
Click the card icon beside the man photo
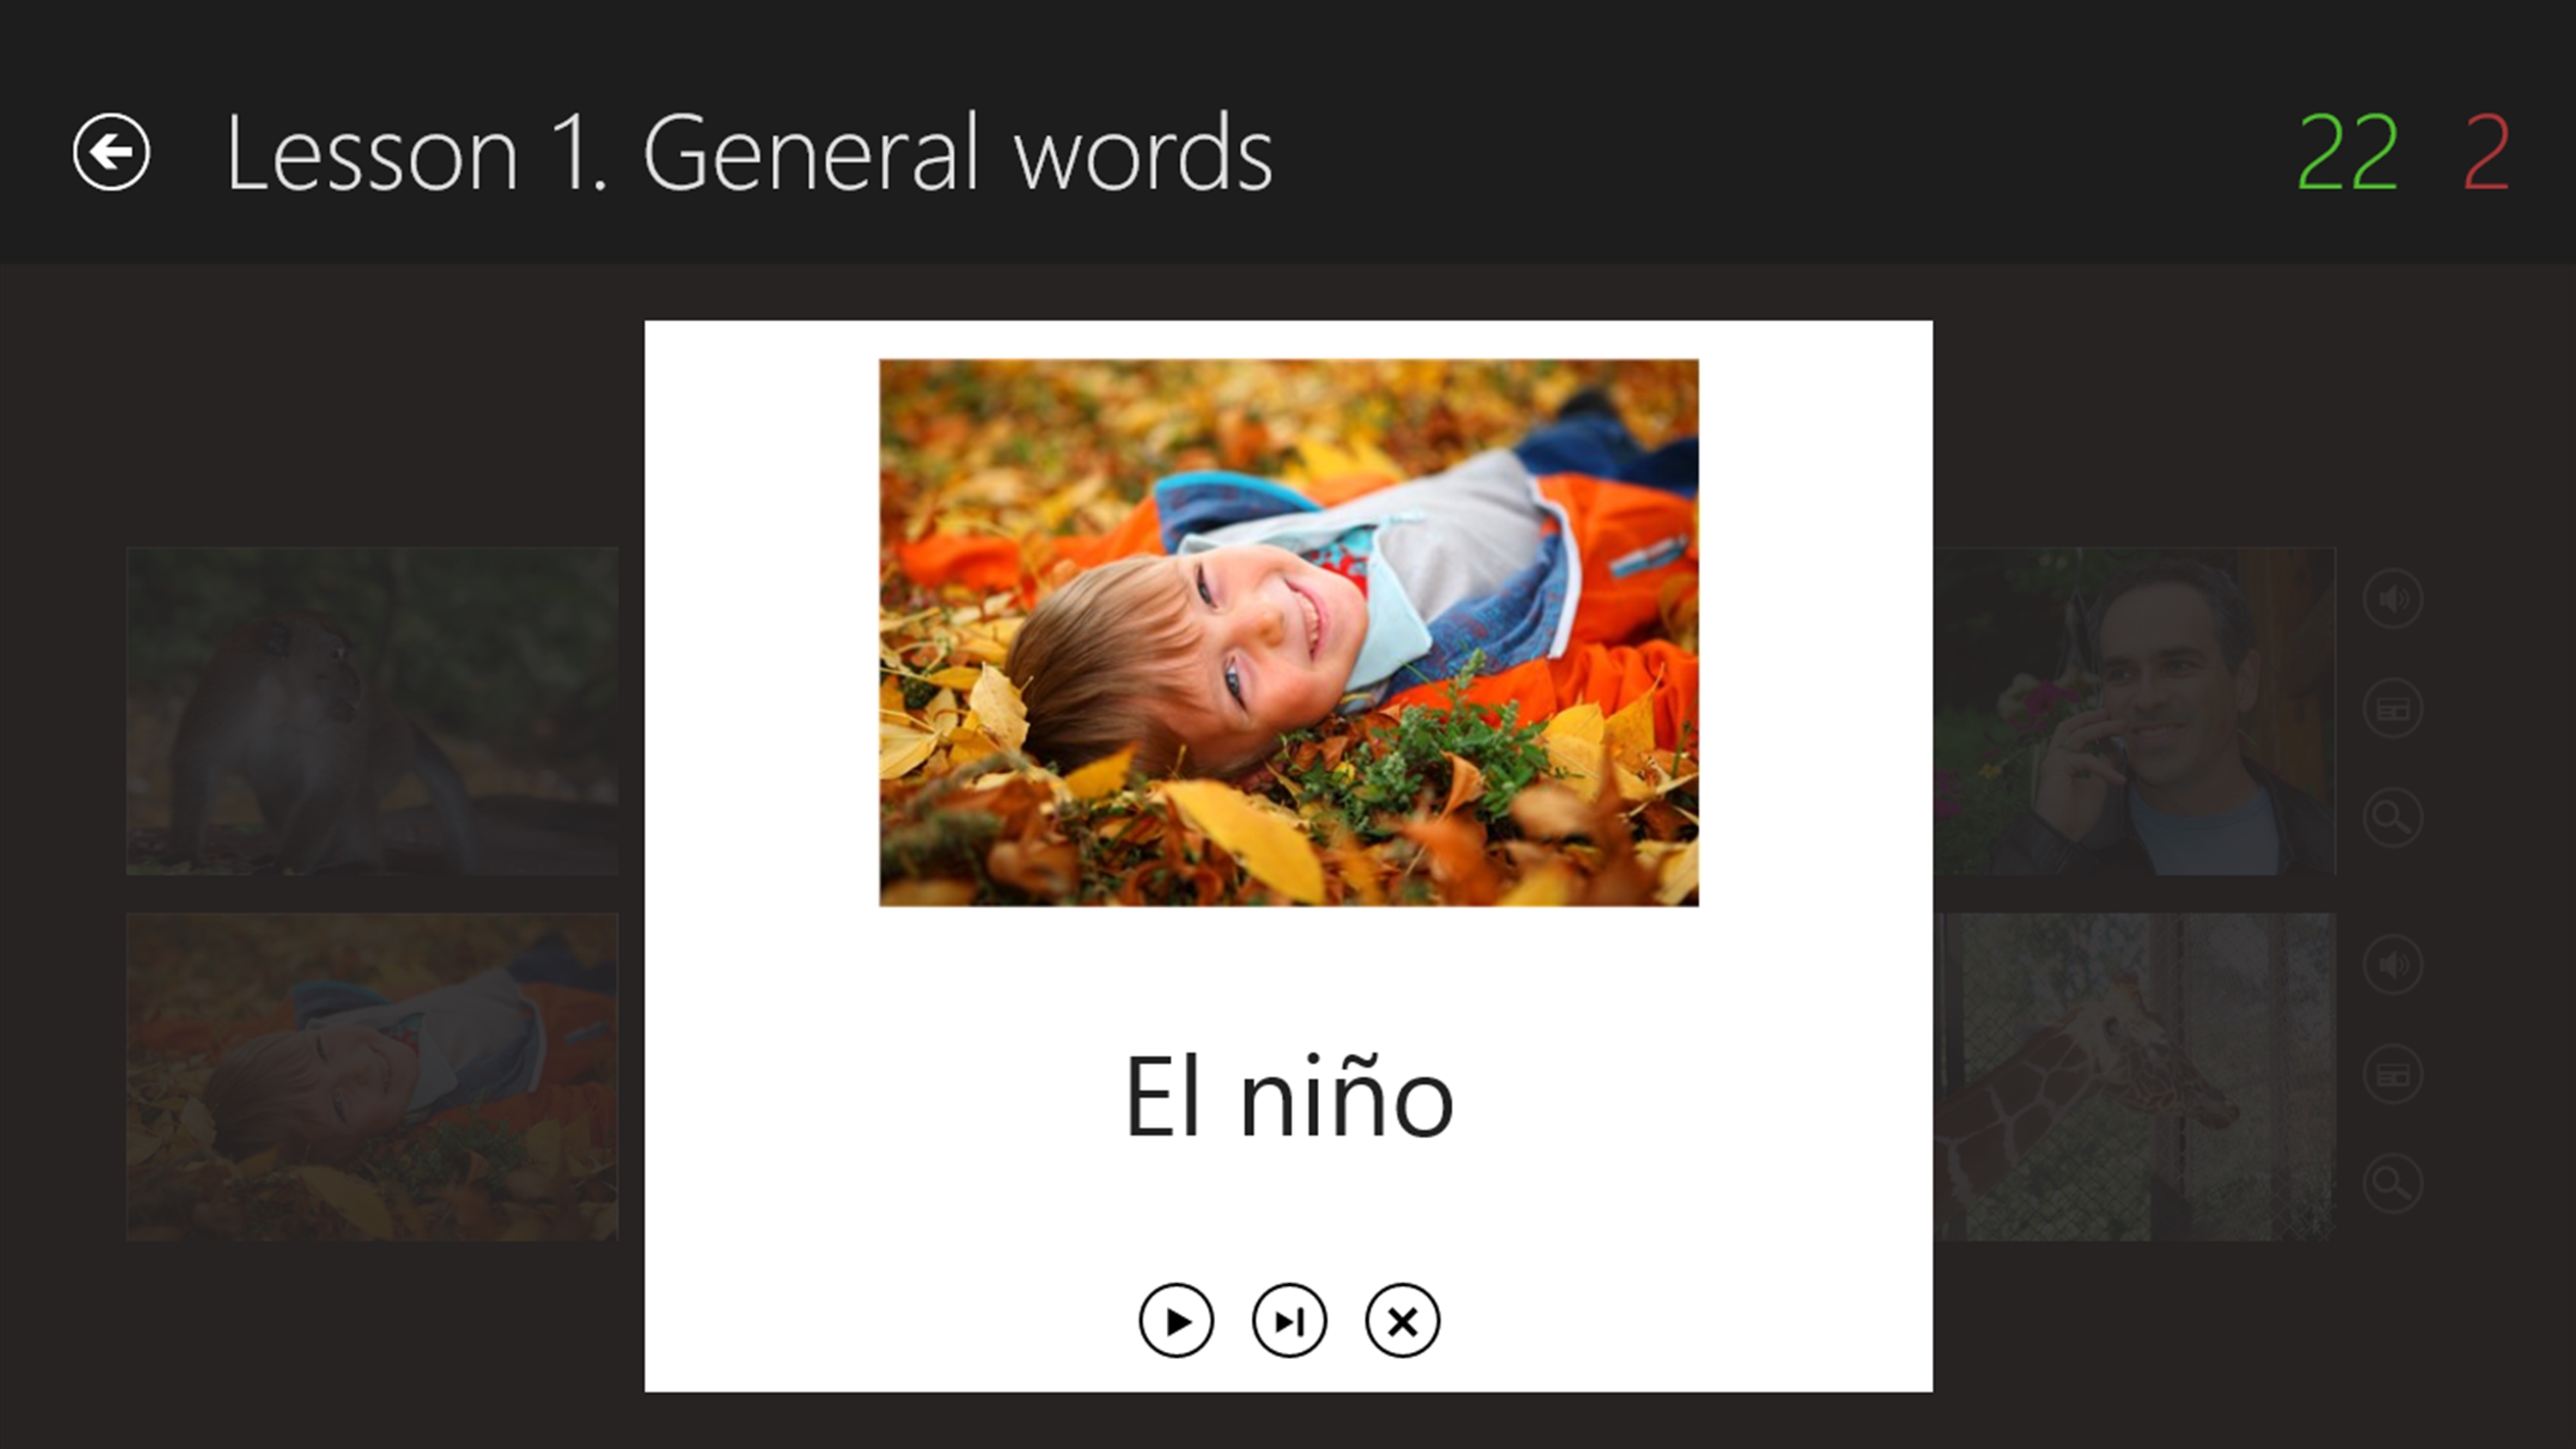pos(2392,709)
